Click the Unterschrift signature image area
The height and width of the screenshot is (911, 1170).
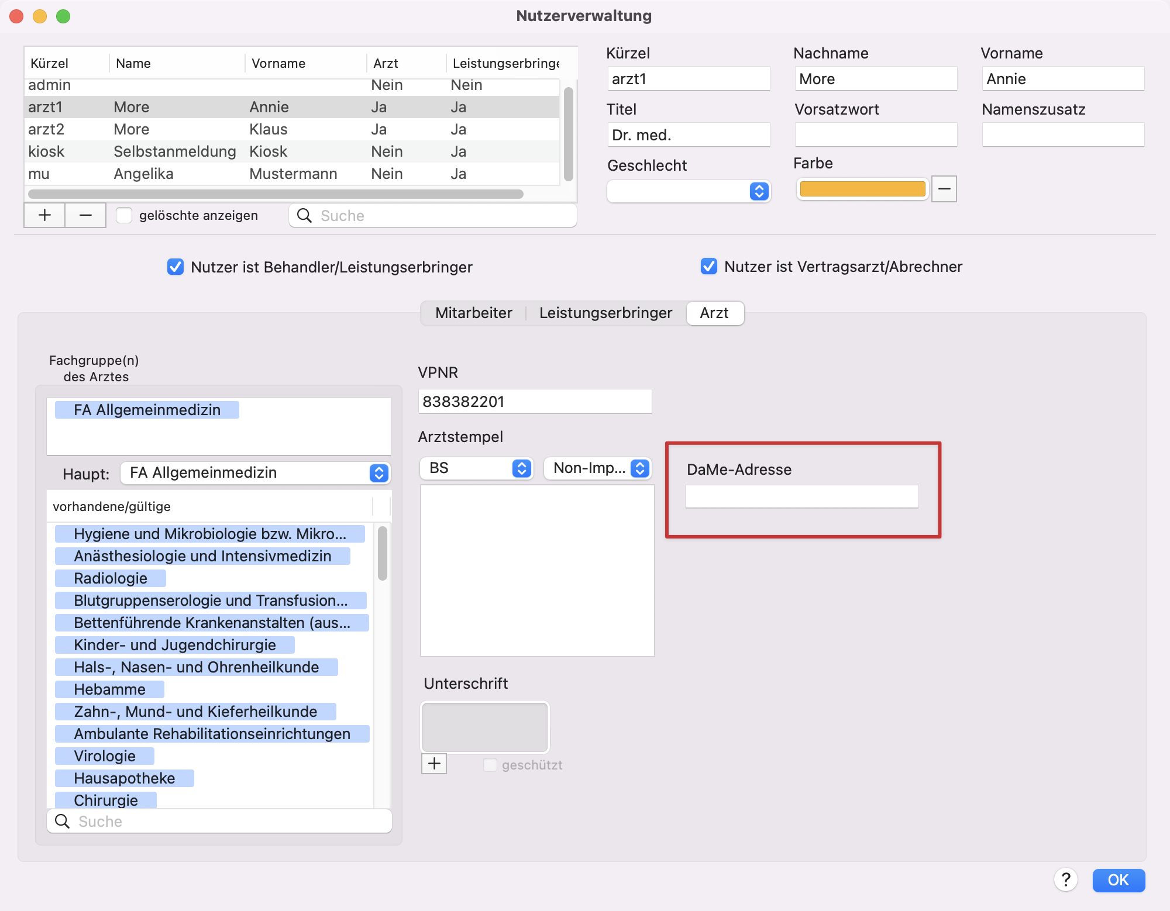[x=485, y=727]
